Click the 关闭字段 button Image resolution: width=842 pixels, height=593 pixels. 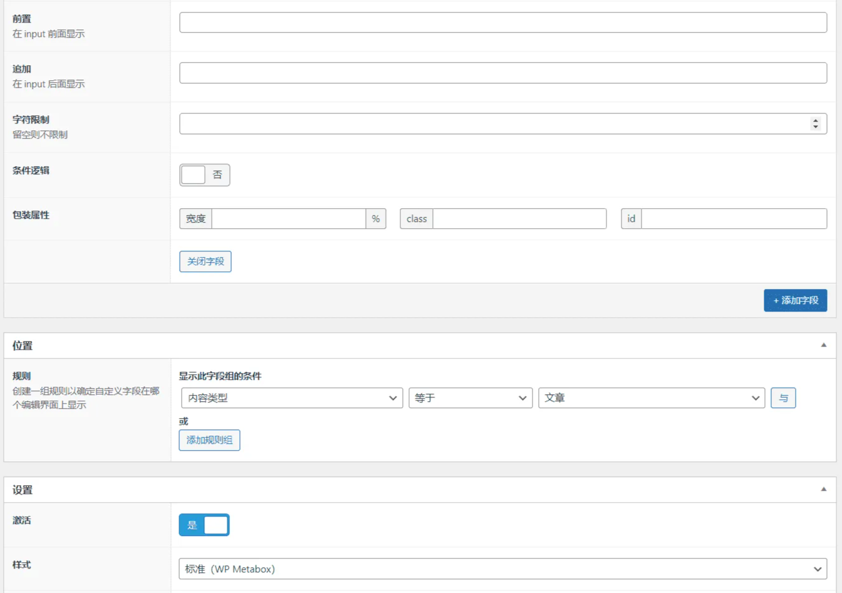[x=205, y=261]
